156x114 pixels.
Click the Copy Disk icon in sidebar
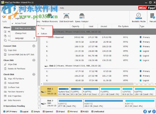(5, 50)
